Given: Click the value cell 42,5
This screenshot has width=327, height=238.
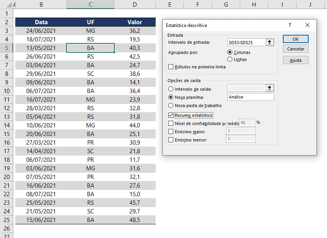Looking at the screenshot, I should point(135,57).
